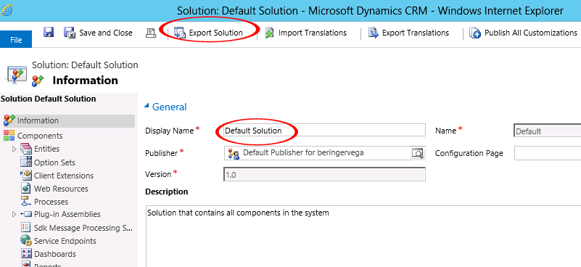
Task: Click the Publisher label
Action: coord(161,153)
